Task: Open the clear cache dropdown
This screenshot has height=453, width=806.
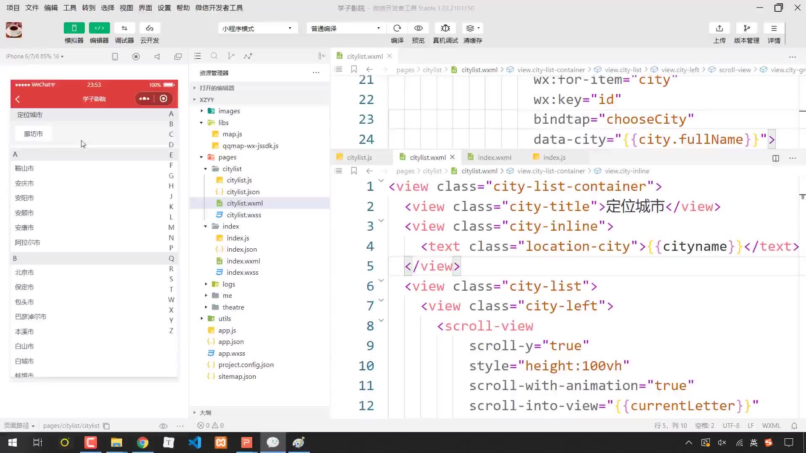Action: coord(473,28)
